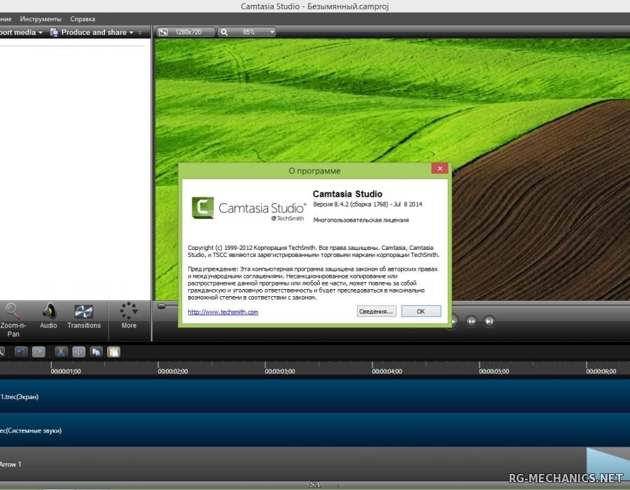The width and height of the screenshot is (630, 490).
Task: Click the preview playback scrubber handle
Action: (x=162, y=306)
